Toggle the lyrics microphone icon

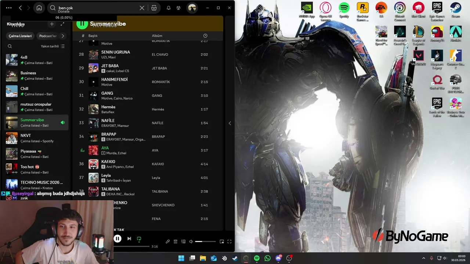click(x=168, y=242)
